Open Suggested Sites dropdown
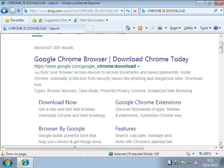 tap(55, 20)
